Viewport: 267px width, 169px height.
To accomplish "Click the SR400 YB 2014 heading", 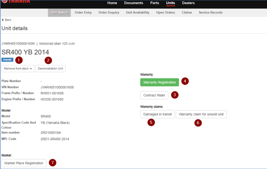I will pyautogui.click(x=25, y=52).
